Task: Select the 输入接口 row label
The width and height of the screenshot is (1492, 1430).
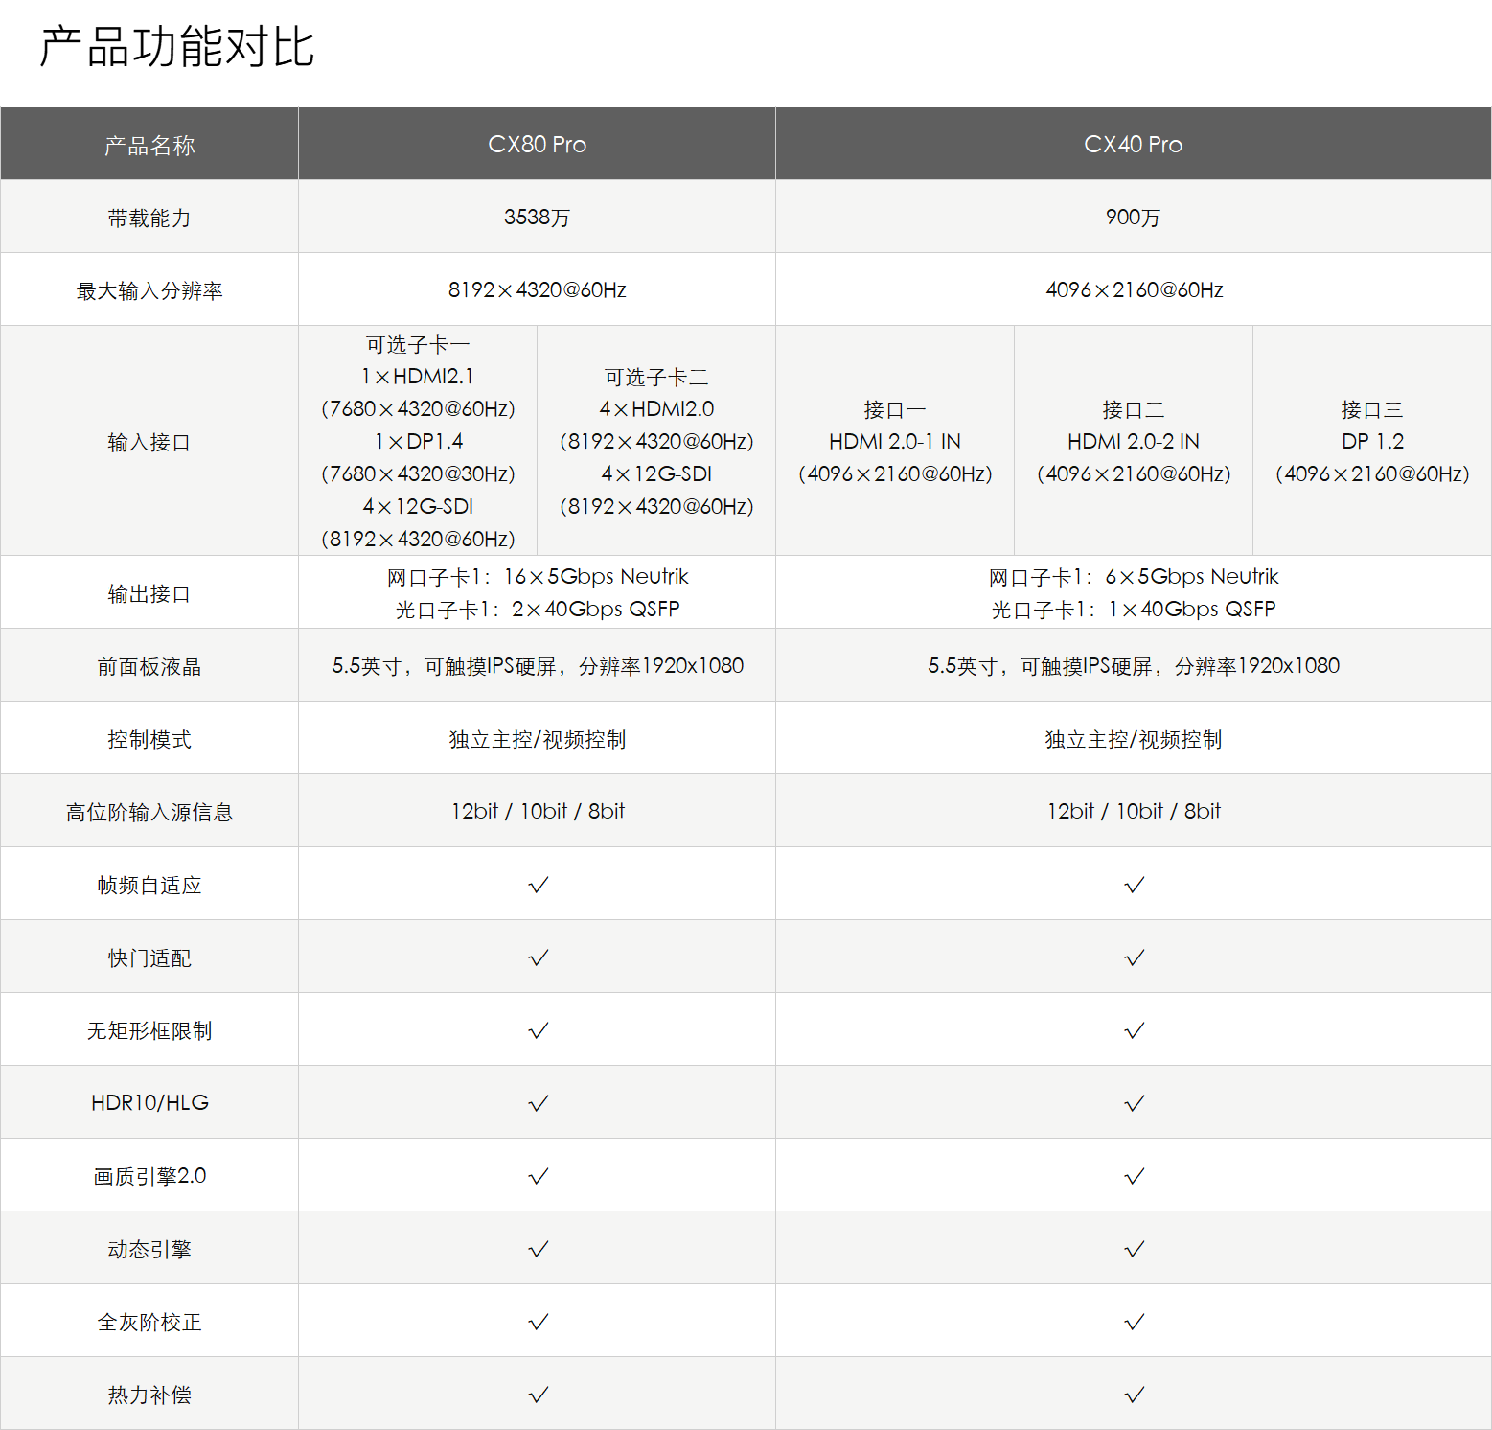Action: point(149,442)
